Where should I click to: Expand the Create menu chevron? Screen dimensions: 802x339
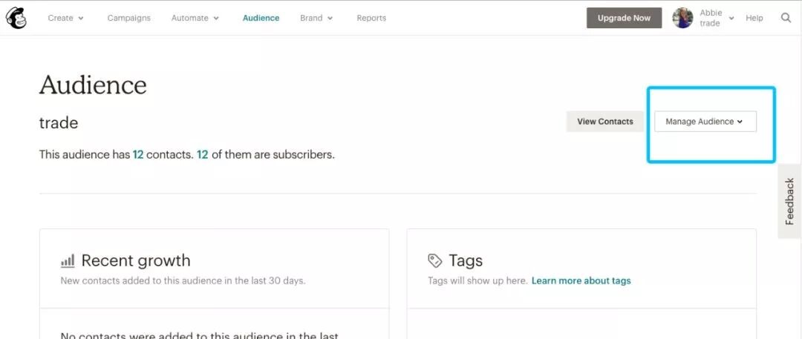point(81,19)
